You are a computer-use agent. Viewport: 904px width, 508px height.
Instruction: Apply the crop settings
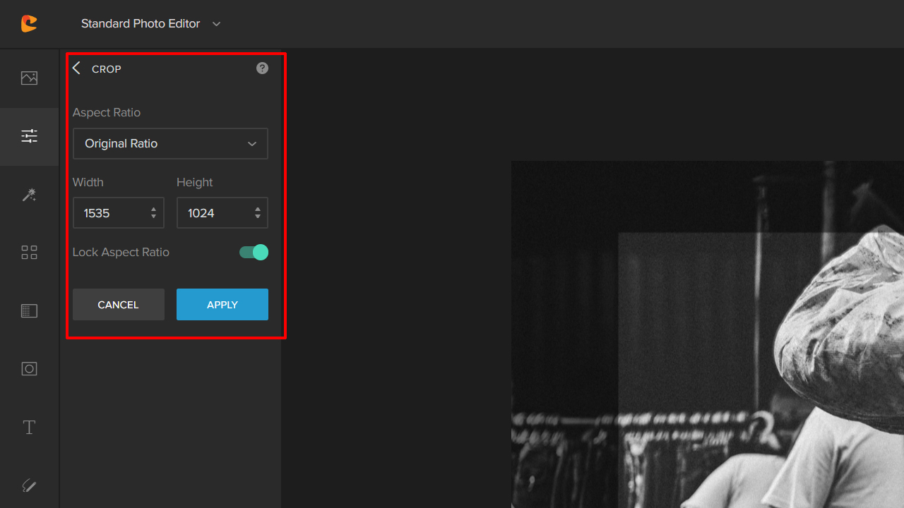222,304
